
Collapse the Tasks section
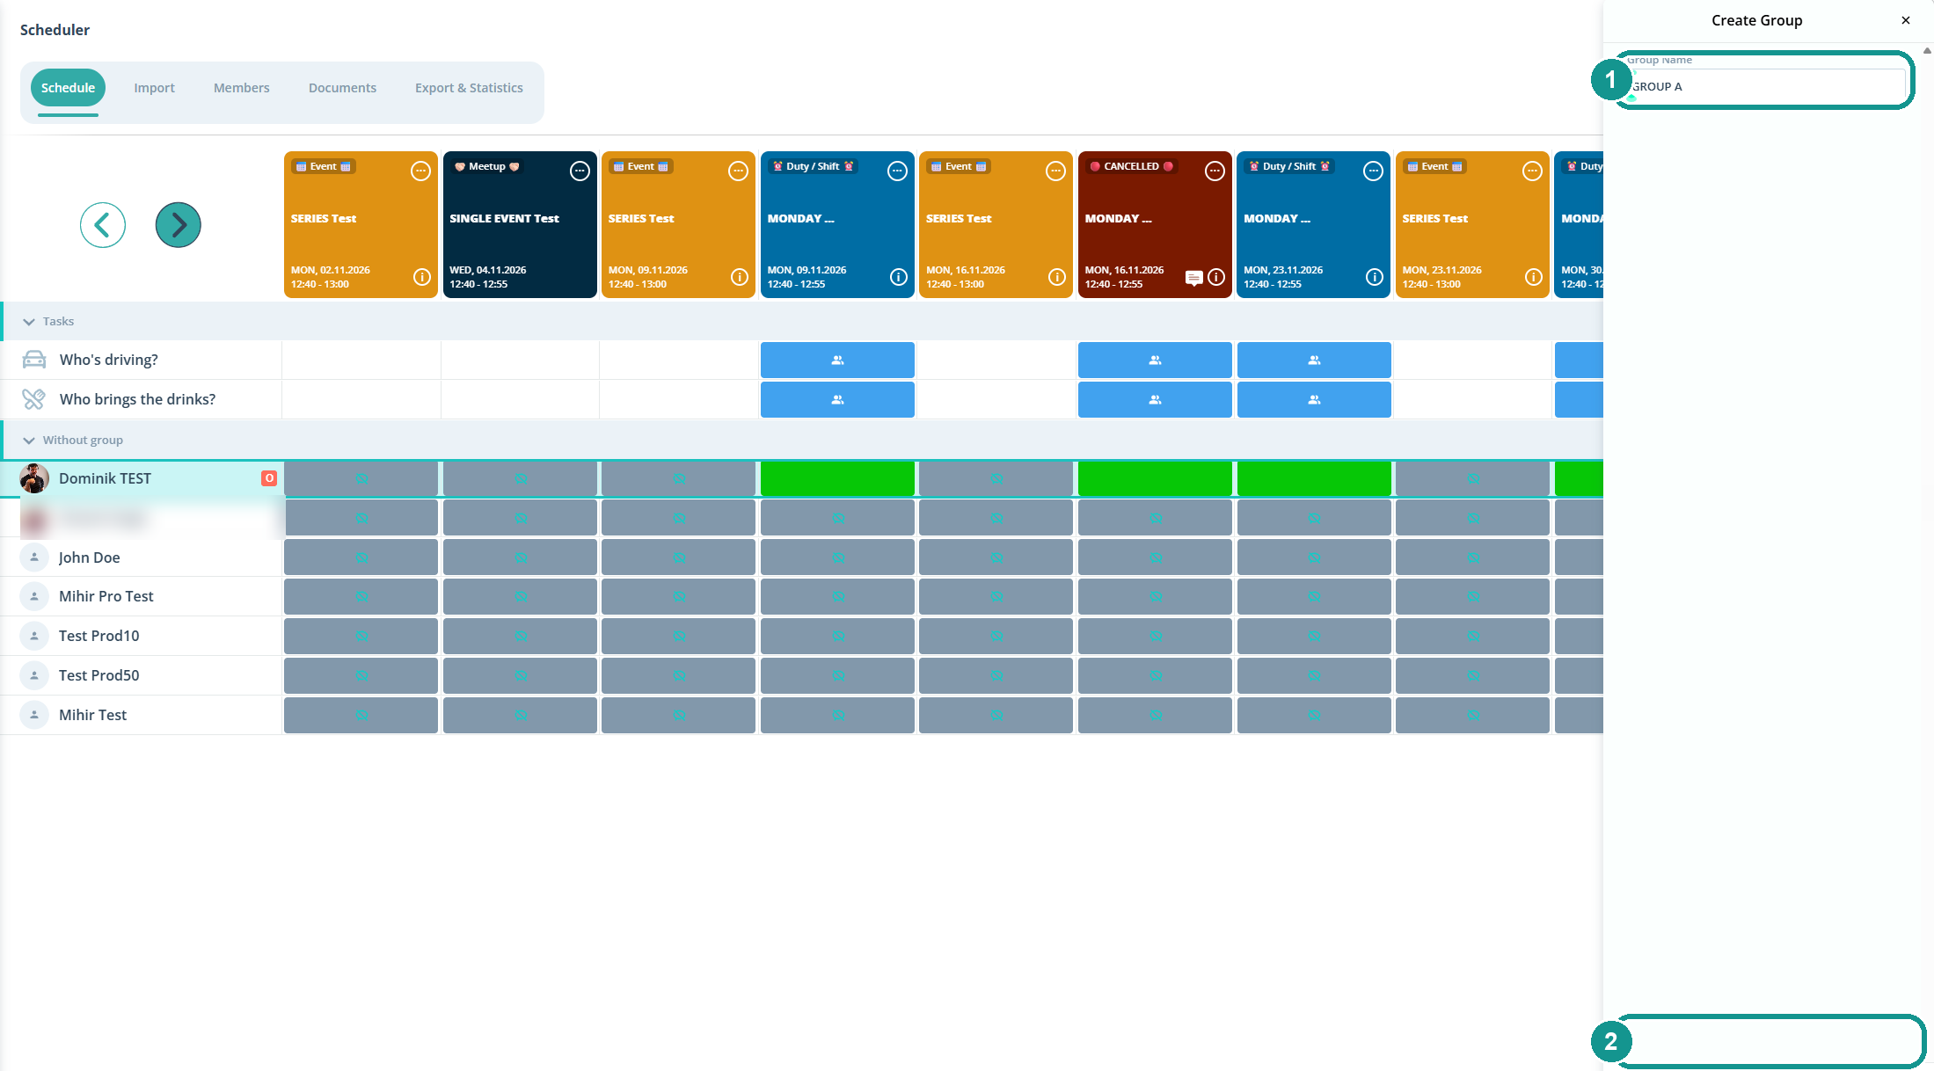click(x=29, y=322)
